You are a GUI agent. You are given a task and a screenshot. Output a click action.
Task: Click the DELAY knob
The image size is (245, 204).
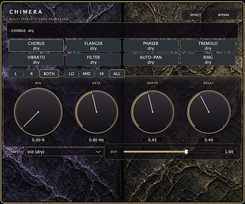point(209,112)
